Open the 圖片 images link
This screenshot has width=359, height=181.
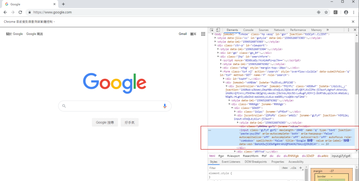click(193, 34)
